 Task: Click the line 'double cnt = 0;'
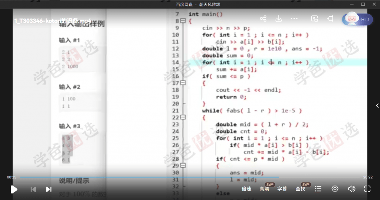[x=241, y=131]
